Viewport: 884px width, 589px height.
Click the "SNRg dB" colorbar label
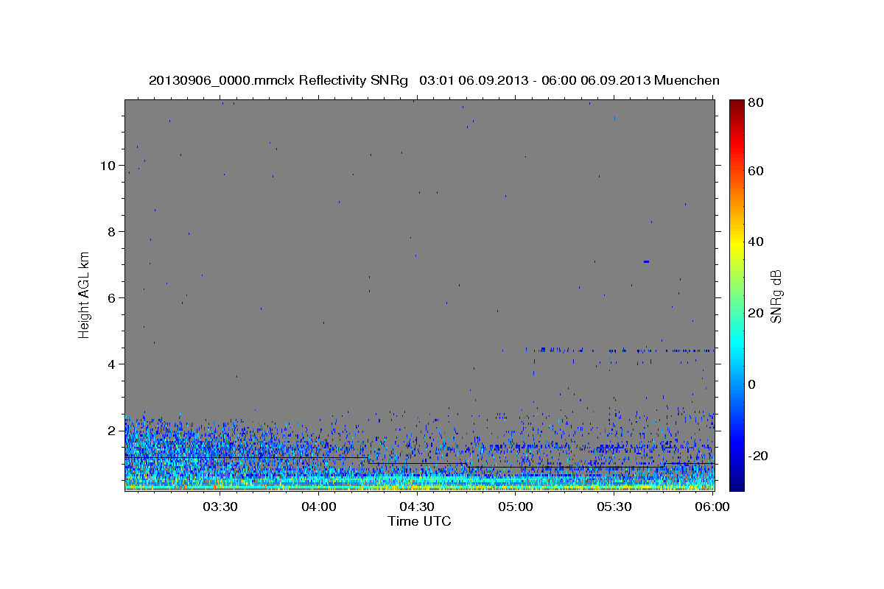tap(776, 296)
